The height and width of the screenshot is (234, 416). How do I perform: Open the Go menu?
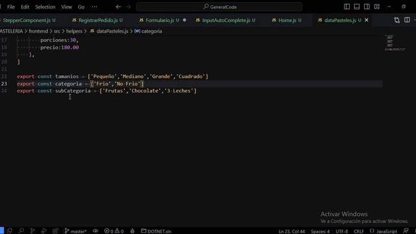pyautogui.click(x=81, y=7)
